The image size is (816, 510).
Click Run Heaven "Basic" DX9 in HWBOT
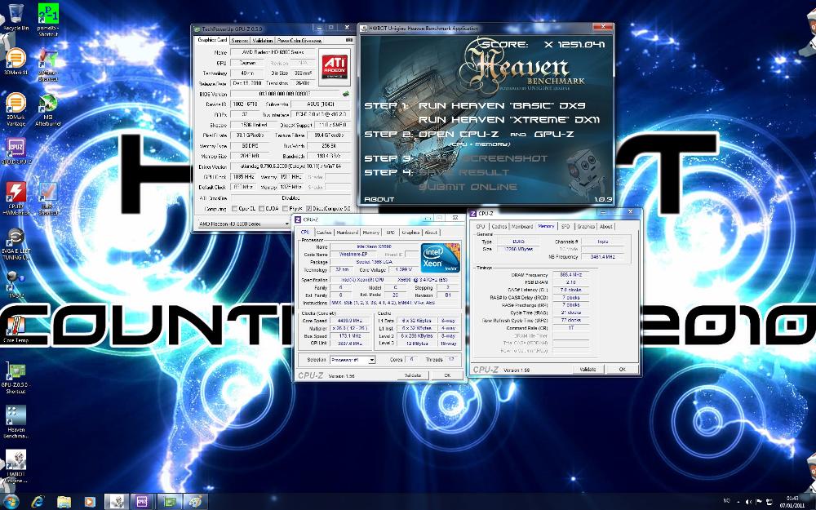tap(502, 105)
